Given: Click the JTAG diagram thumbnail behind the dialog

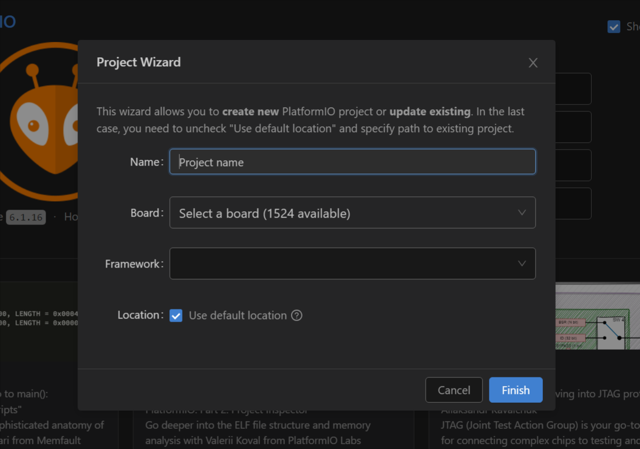Looking at the screenshot, I should [x=598, y=316].
